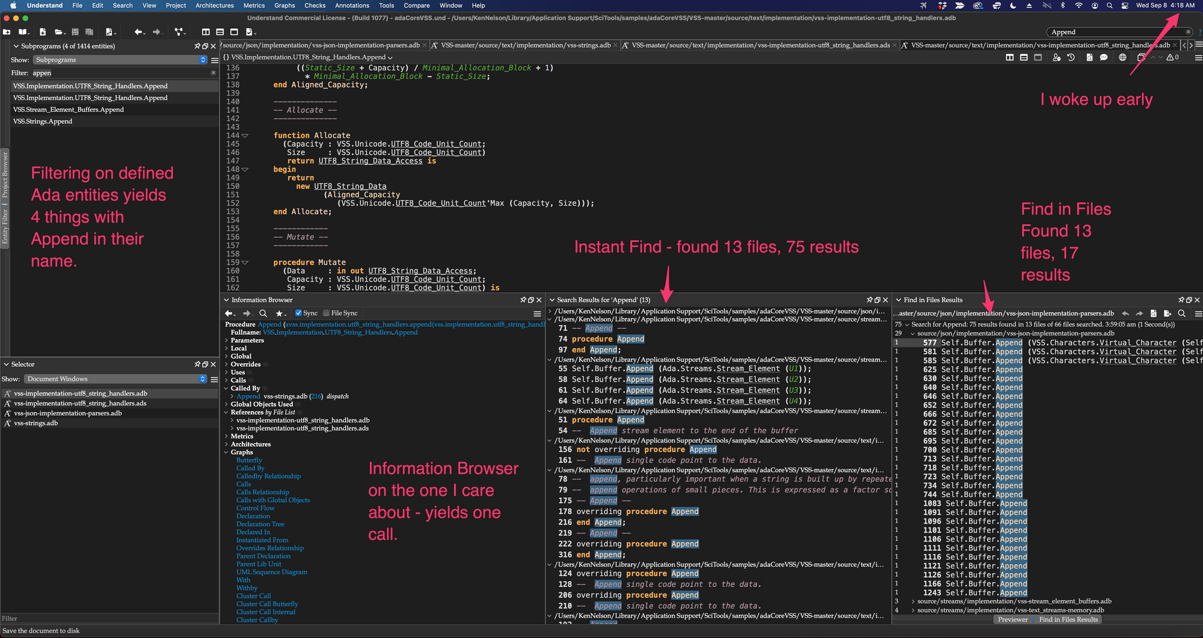Toggle the Sync checkbox in Information Browser
The width and height of the screenshot is (1203, 638).
(x=298, y=313)
